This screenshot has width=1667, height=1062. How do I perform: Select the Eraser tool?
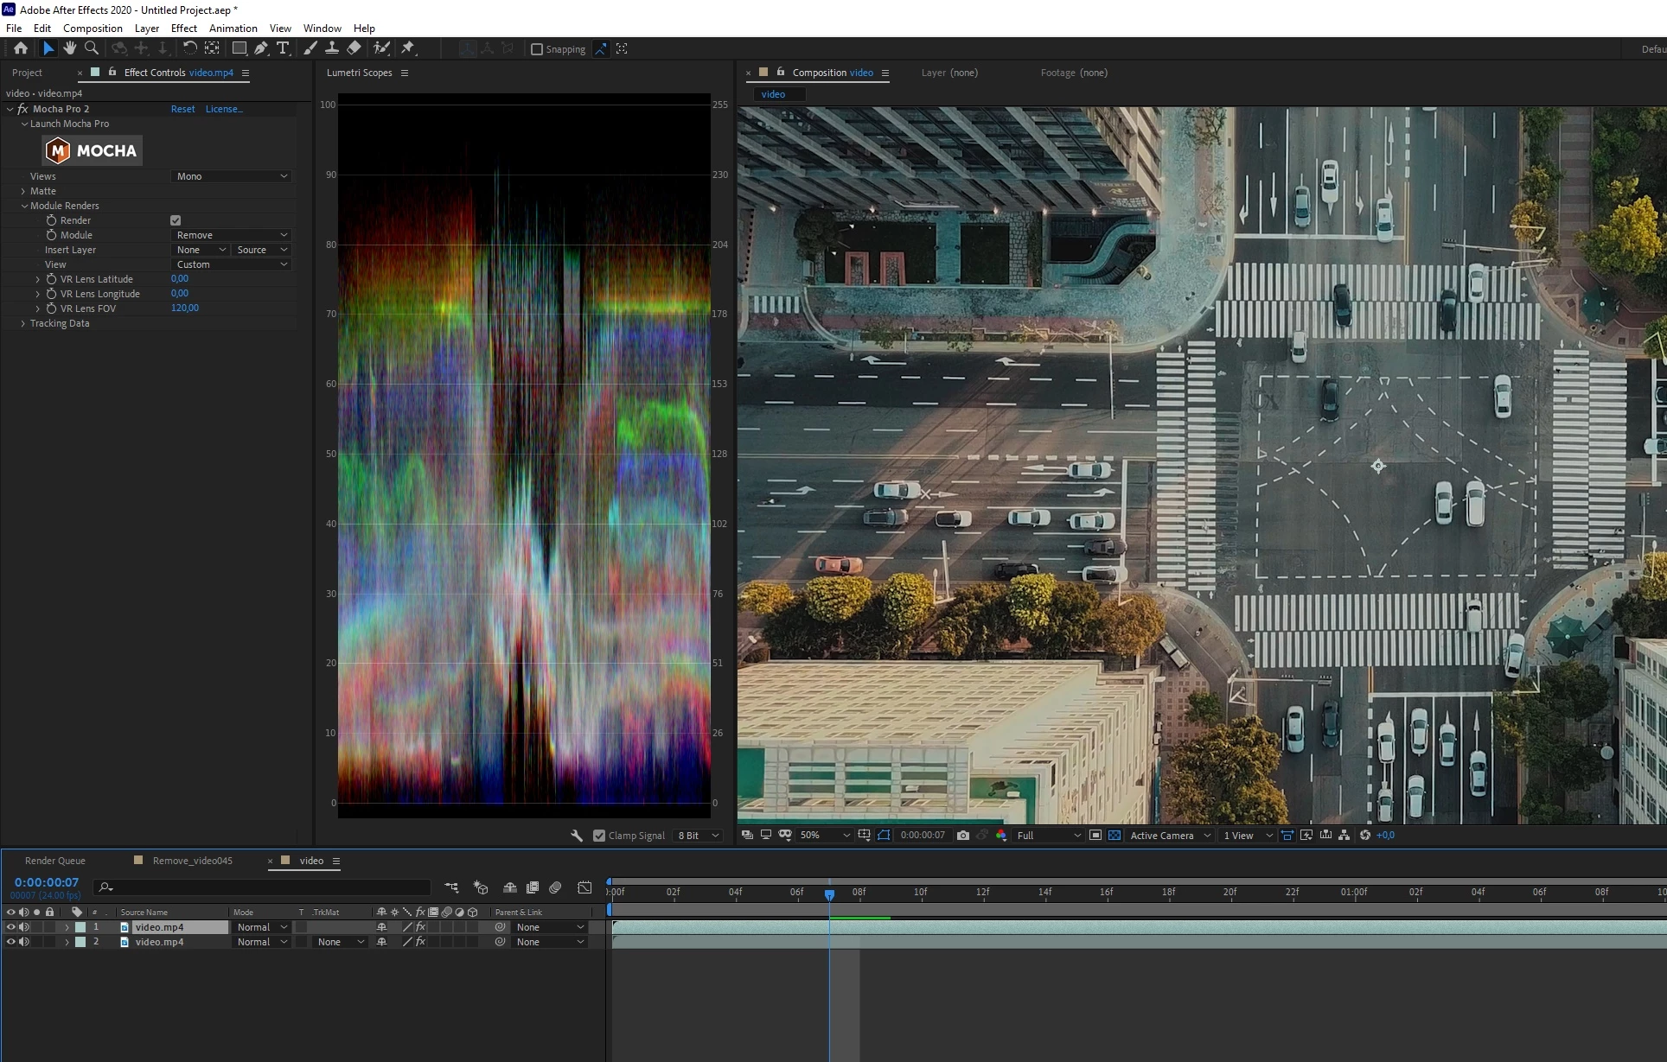[354, 48]
